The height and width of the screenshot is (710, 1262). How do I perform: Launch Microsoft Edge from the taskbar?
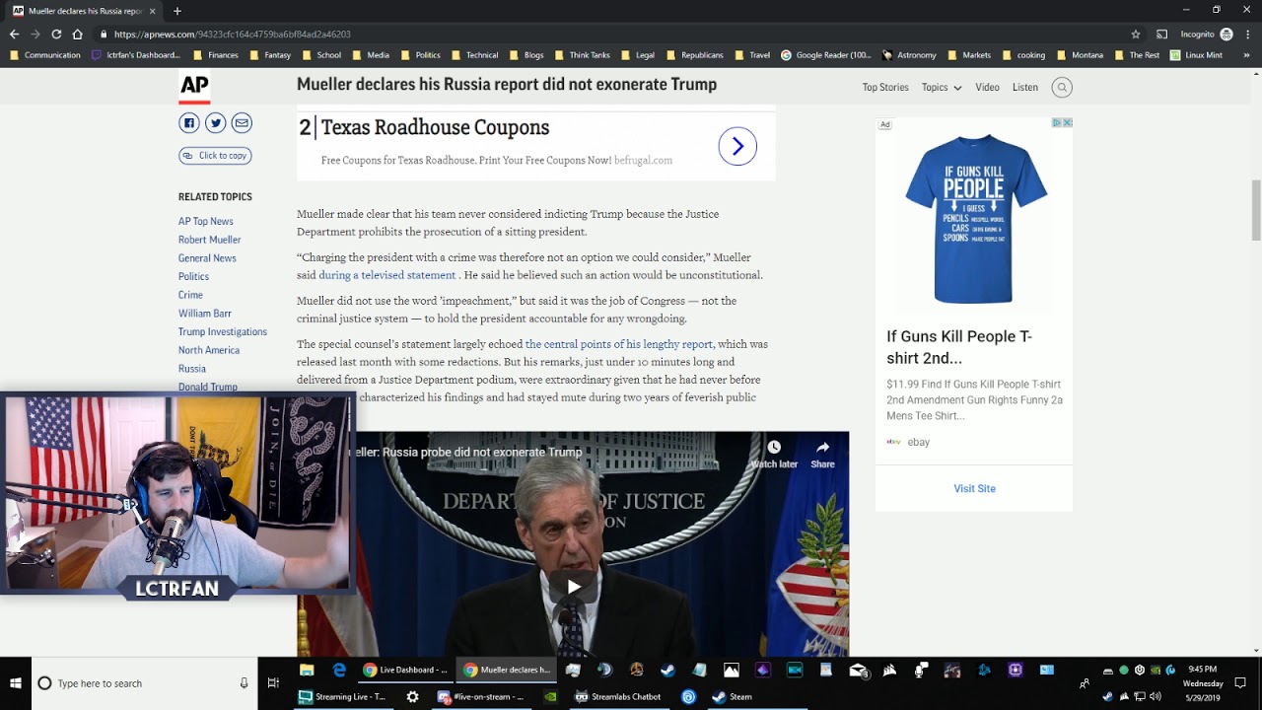coord(339,671)
